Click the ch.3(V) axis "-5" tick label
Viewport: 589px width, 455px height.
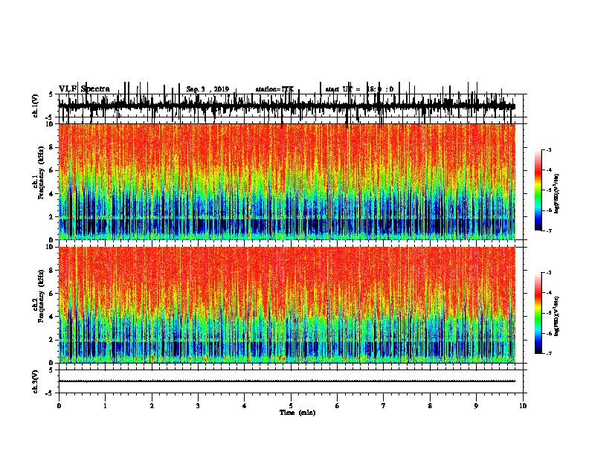click(x=51, y=393)
